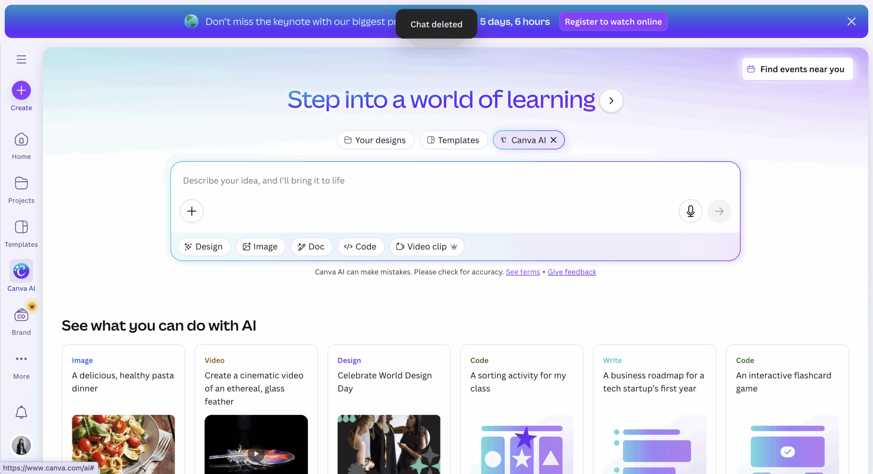Start voice input with the microphone

(x=690, y=211)
